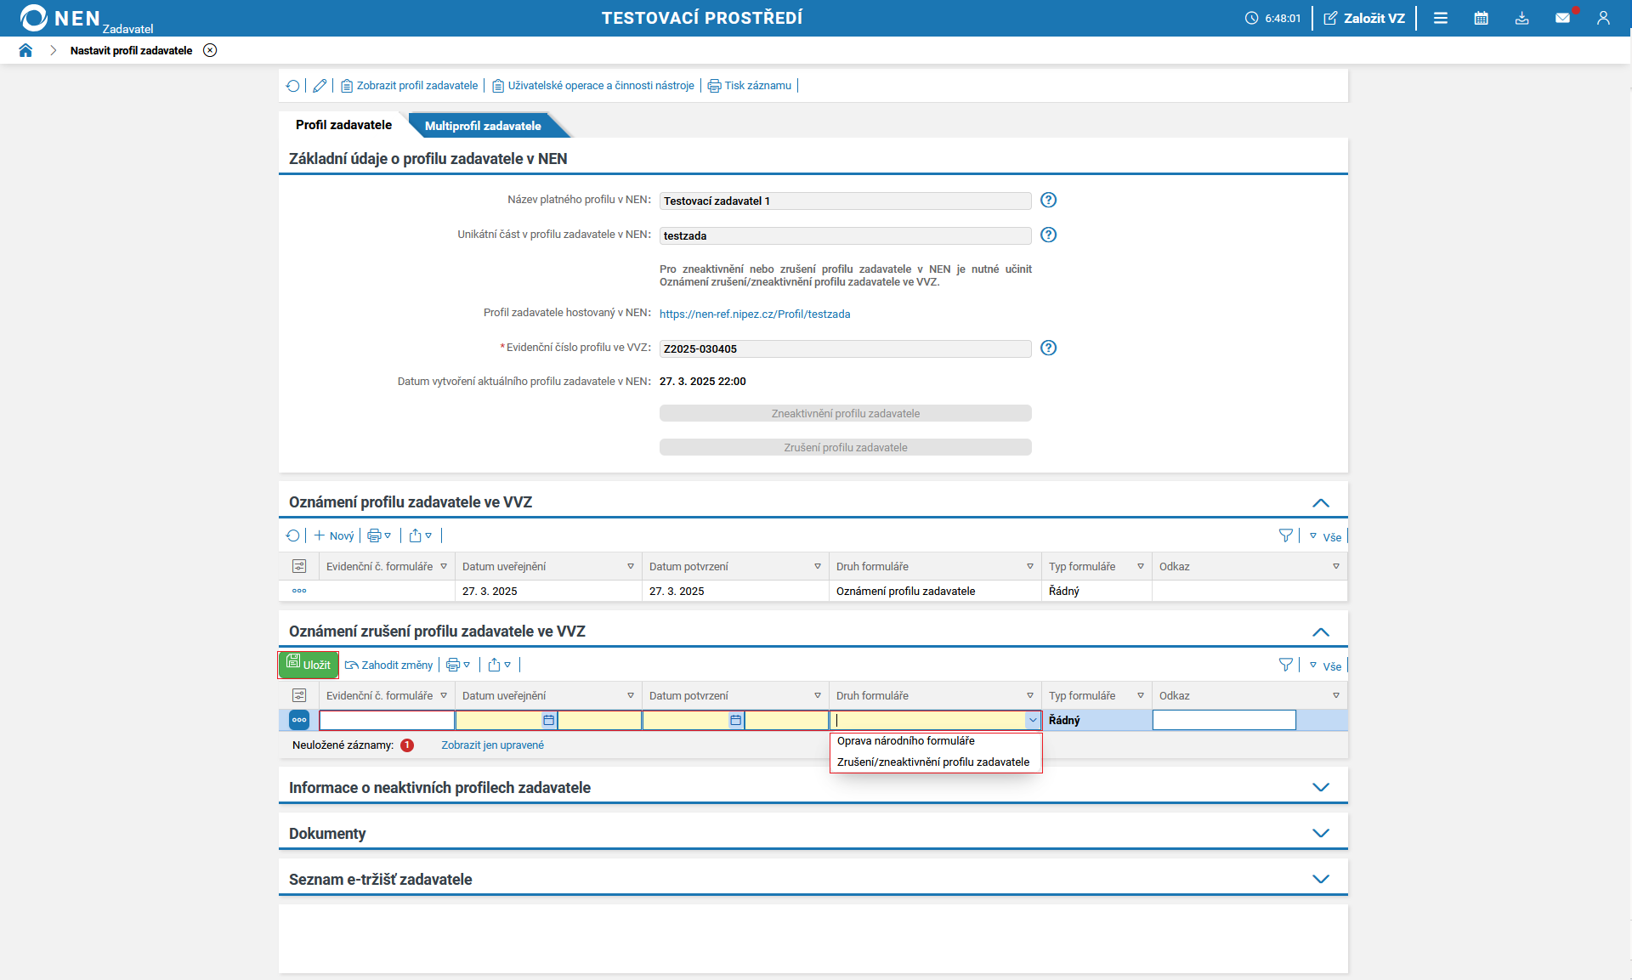Click the user account icon
1632x980 pixels.
point(1603,18)
